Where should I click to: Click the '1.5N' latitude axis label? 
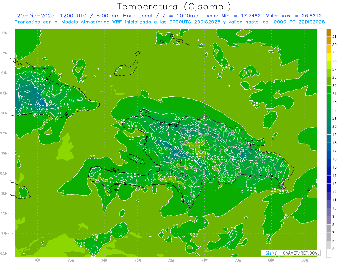(x=4, y=53)
